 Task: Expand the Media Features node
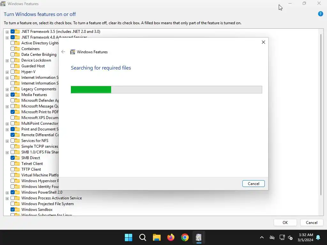[7, 95]
